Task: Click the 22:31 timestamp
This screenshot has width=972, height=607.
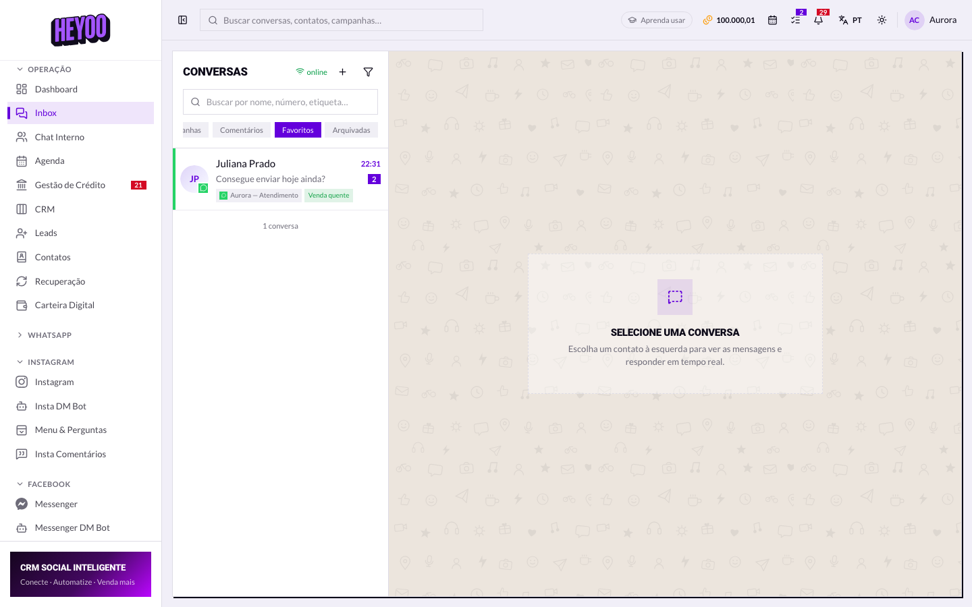Action: (371, 164)
